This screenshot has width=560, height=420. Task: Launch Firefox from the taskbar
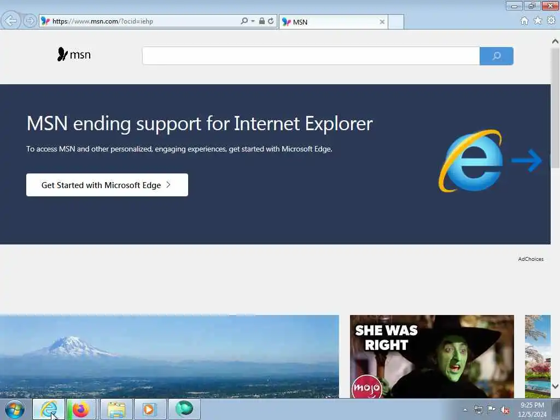tap(81, 409)
